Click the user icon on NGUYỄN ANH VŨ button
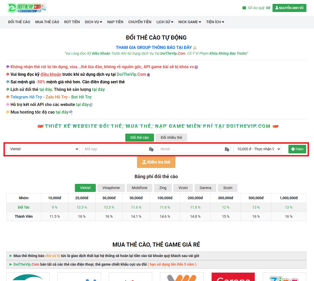 [276, 8]
